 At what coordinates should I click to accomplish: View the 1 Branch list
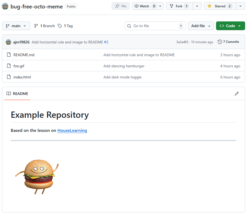[x=45, y=26]
